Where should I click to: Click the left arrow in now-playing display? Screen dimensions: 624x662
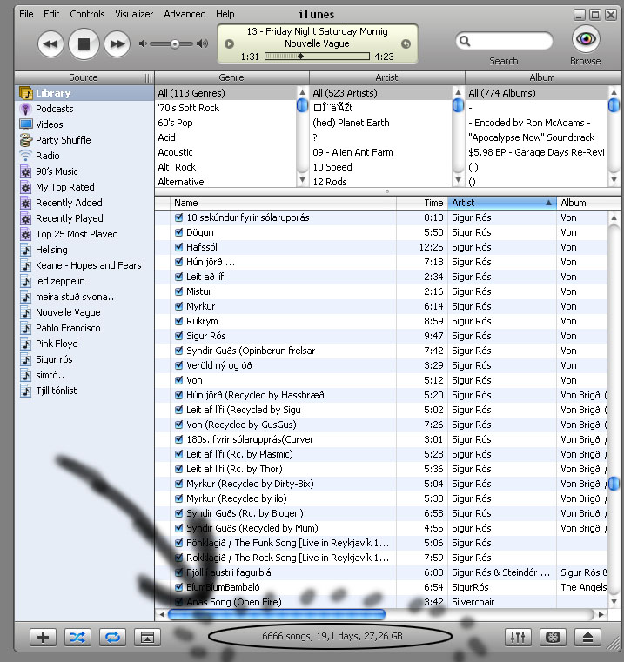pos(229,43)
